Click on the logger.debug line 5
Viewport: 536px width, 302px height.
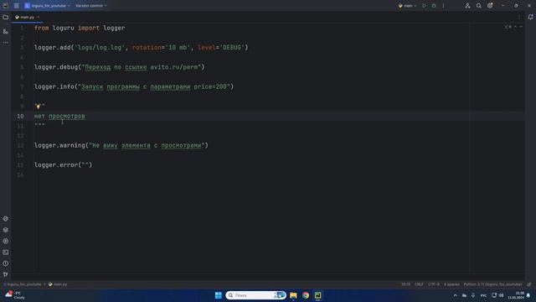coord(119,67)
